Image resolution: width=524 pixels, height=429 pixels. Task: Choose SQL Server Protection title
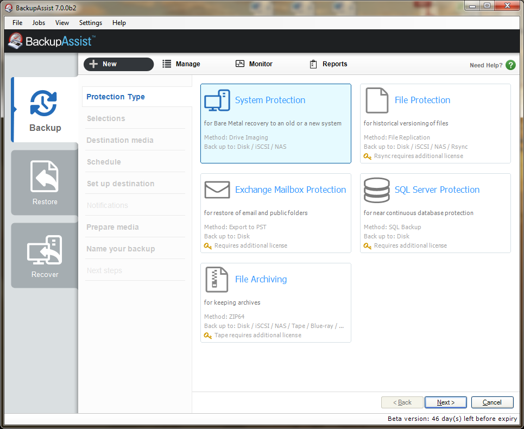click(x=437, y=190)
